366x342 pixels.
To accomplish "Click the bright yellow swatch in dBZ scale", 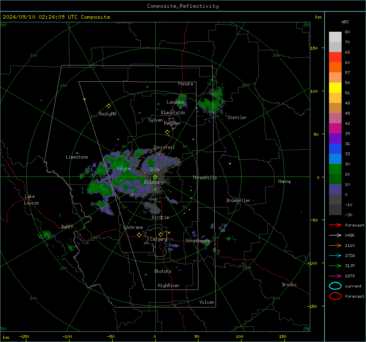I will pyautogui.click(x=335, y=88).
